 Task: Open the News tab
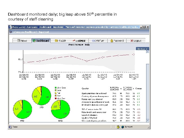(x=22, y=41)
